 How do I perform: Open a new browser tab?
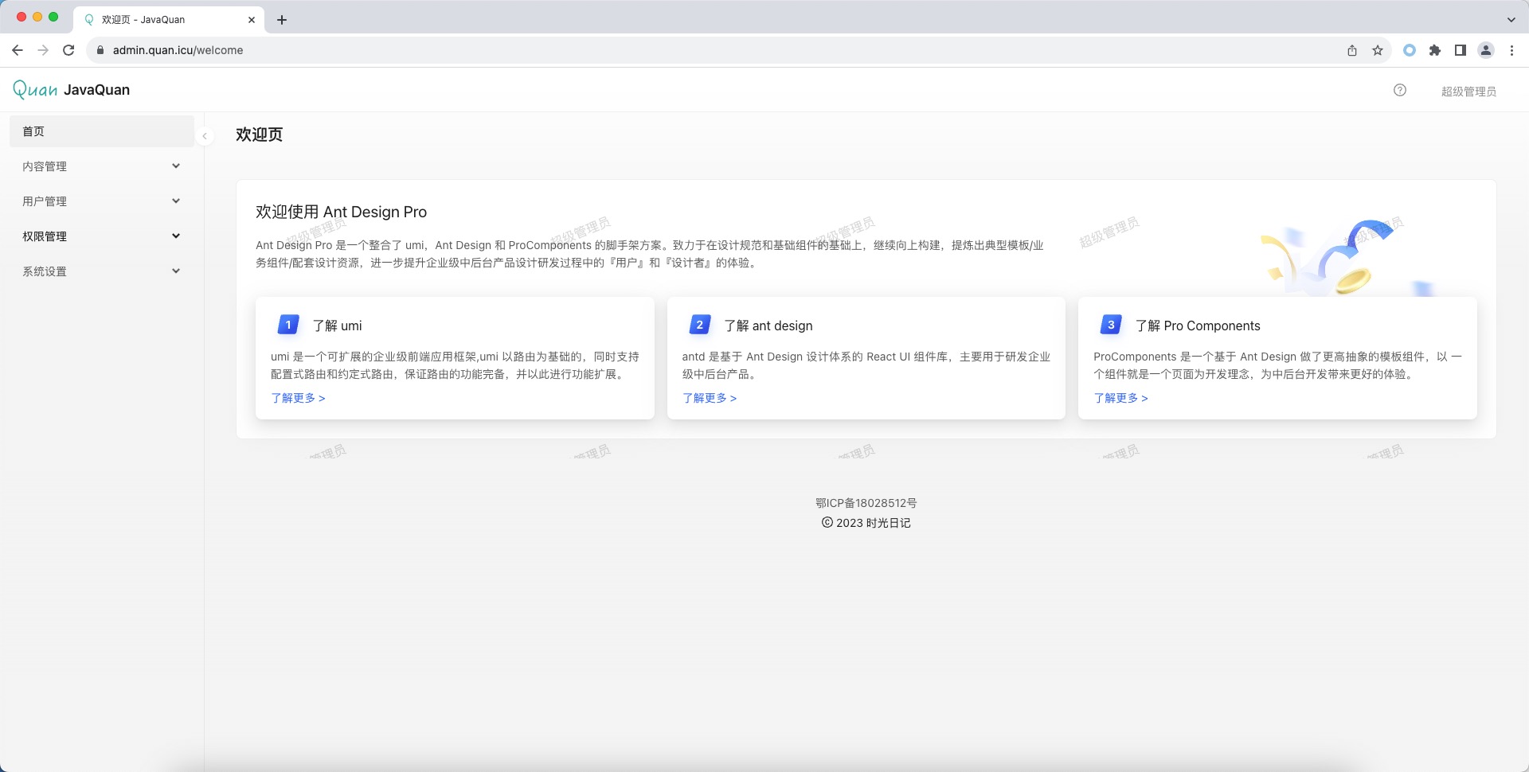coord(282,20)
